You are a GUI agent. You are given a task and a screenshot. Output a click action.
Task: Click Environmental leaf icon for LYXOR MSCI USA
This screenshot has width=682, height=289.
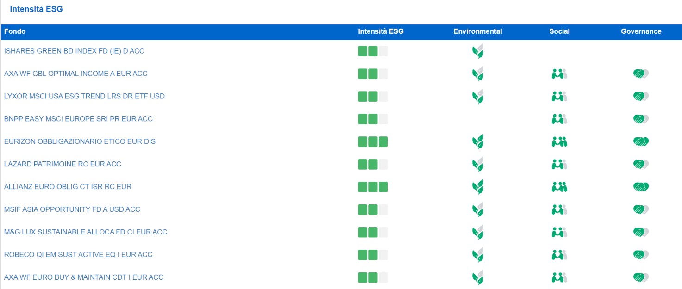pos(478,97)
